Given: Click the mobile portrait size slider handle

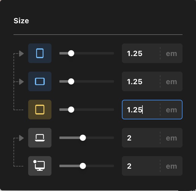Looking at the screenshot, I should click(71, 53).
